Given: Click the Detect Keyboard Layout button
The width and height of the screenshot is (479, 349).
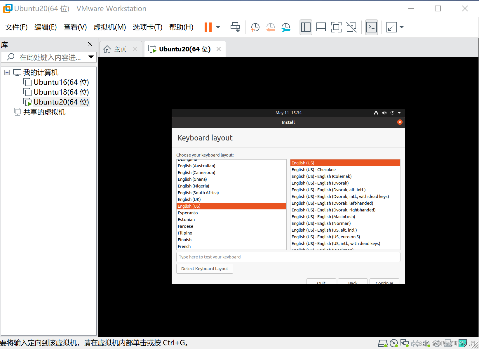Looking at the screenshot, I should (205, 269).
